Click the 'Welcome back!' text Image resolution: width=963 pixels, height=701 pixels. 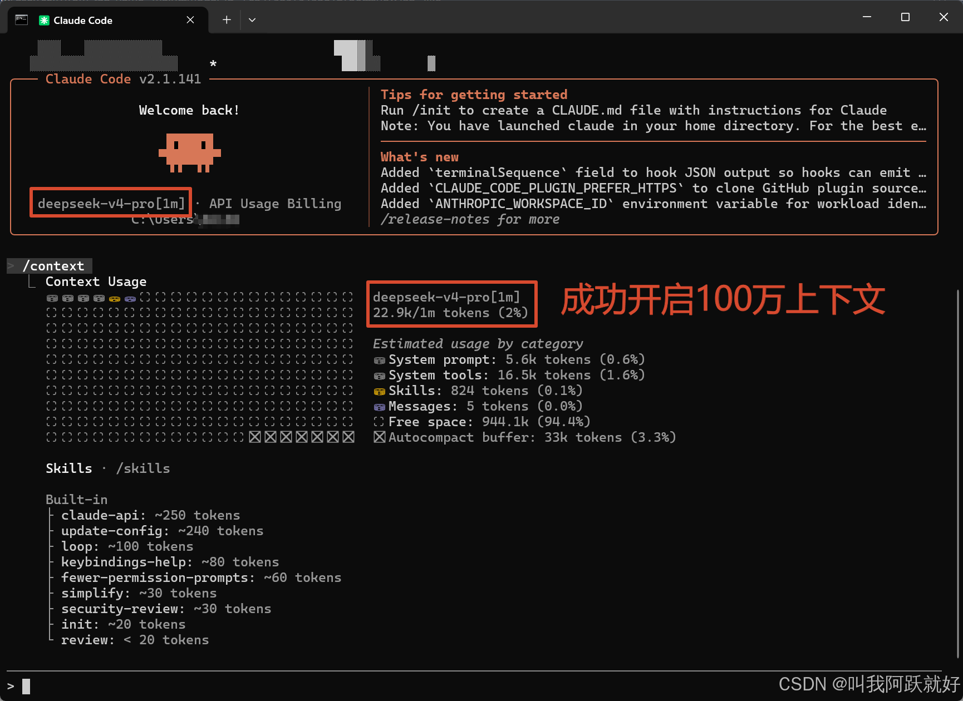point(189,110)
